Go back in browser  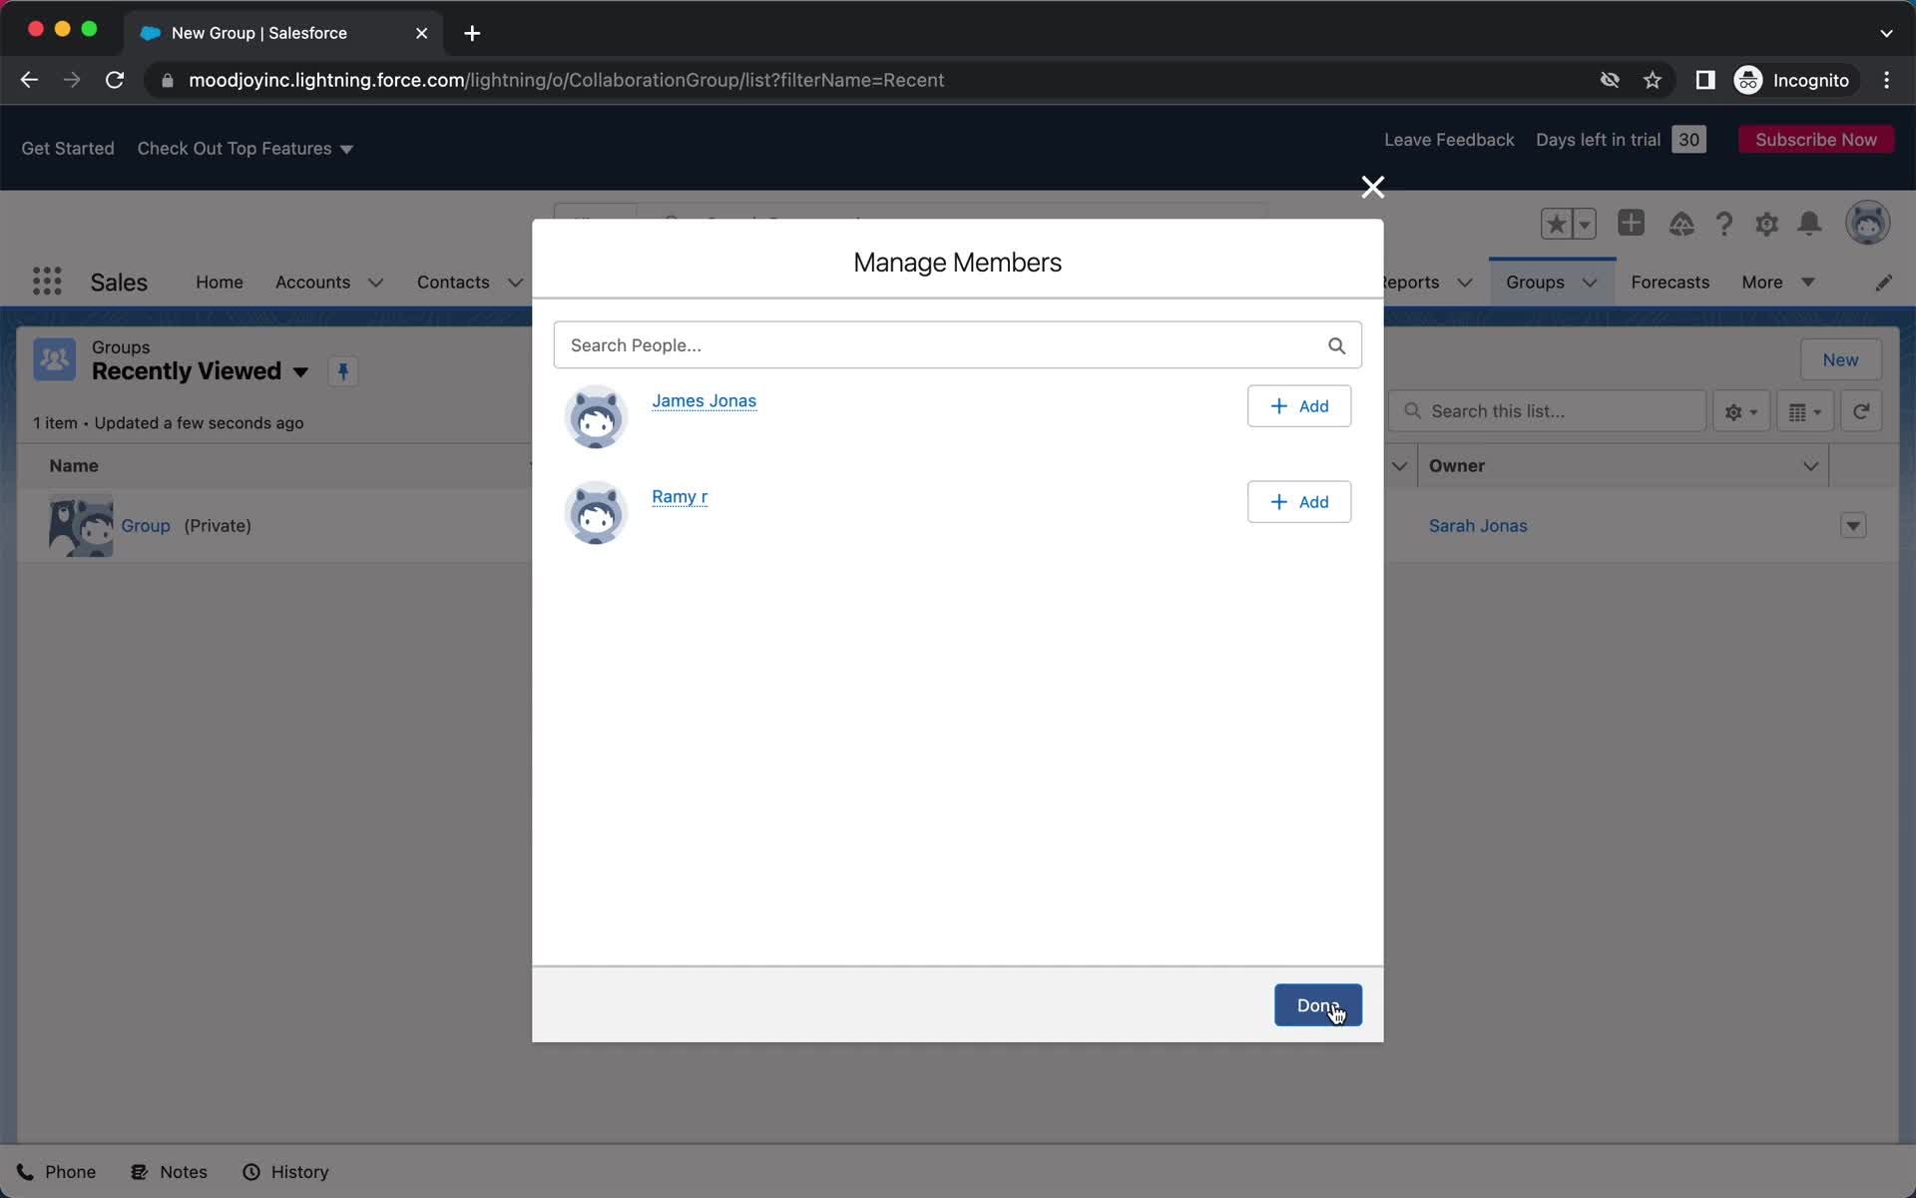29,80
